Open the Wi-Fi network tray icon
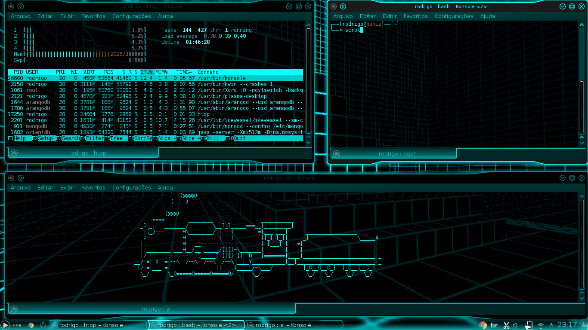Screen dimensions: 588x330 point(541,325)
